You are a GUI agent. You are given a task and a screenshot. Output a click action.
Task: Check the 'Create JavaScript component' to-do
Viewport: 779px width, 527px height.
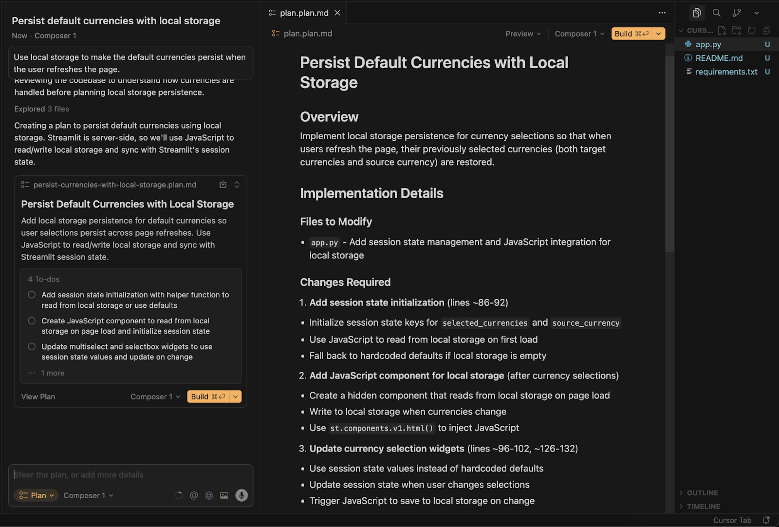(x=32, y=320)
